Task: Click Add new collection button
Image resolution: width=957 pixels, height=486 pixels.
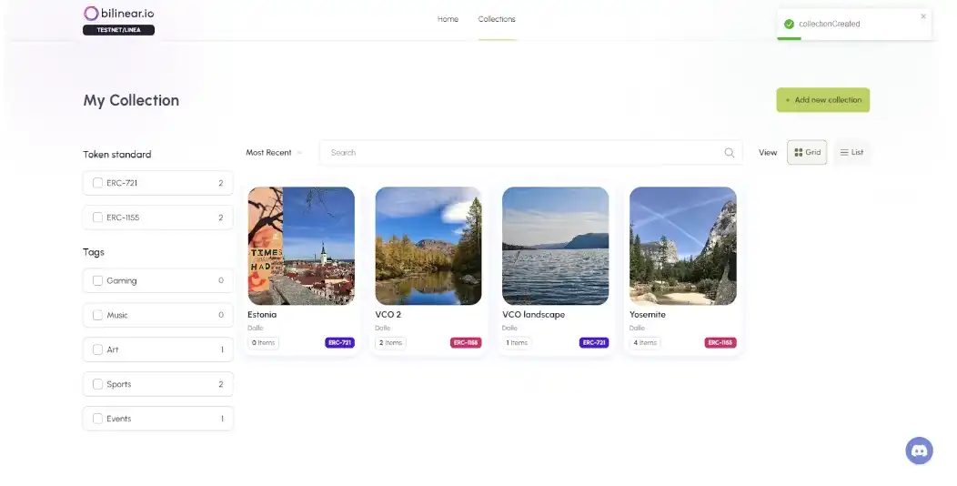Action: tap(822, 99)
